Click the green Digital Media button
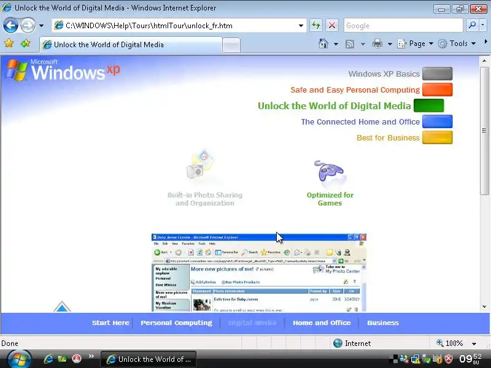 pos(428,105)
